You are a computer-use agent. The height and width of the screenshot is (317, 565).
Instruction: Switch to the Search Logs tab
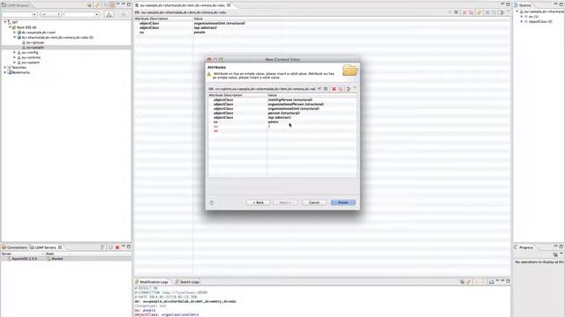coord(187,282)
